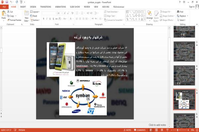Fit slide to current window icon
The width and height of the screenshot is (199, 132).
[197, 130]
